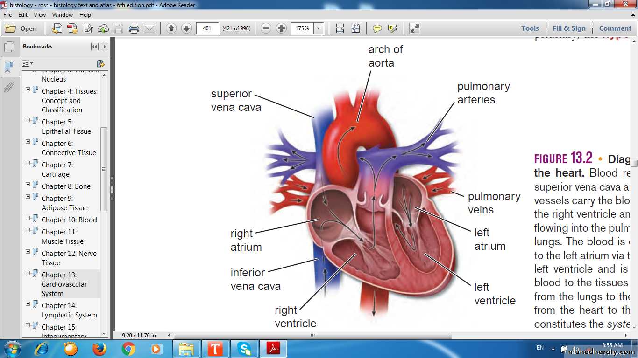
Task: Select the highlight text tool
Action: tap(392, 28)
